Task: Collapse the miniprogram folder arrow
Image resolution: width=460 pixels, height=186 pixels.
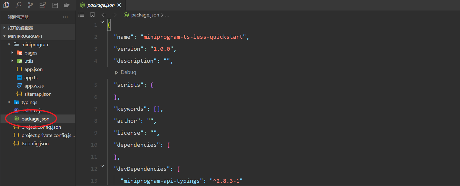Action: [9, 44]
